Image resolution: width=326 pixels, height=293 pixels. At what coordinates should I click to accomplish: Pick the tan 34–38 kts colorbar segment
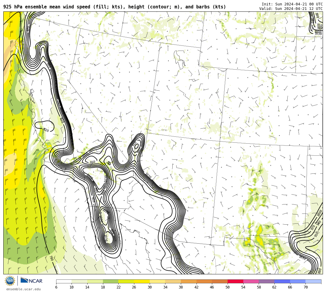[x=173, y=281]
